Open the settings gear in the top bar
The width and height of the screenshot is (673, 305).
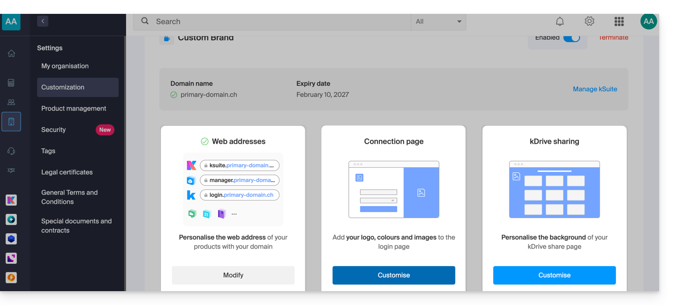point(589,21)
